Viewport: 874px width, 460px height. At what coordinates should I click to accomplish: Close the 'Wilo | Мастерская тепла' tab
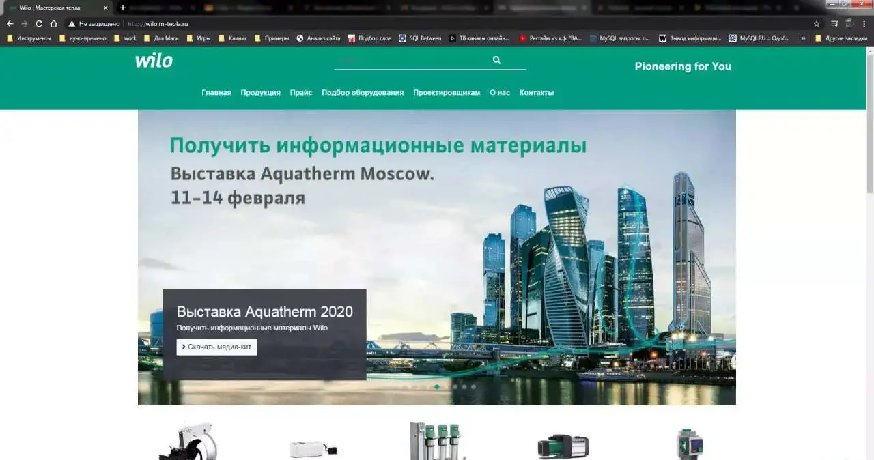[105, 8]
